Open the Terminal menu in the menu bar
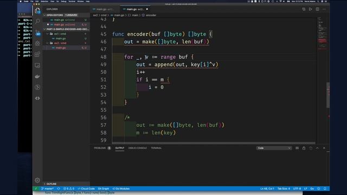347x195 pixels. coord(72,1)
